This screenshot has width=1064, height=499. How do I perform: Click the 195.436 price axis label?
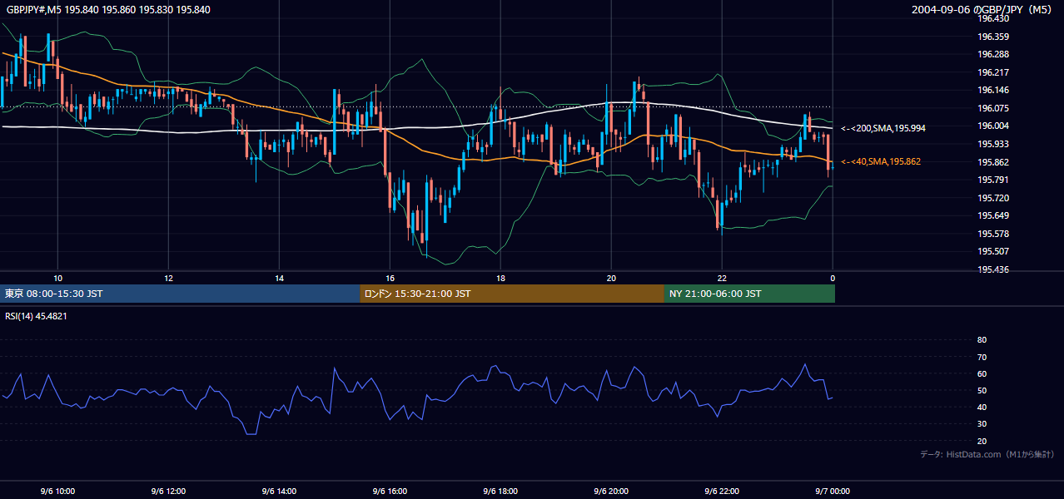pyautogui.click(x=992, y=269)
